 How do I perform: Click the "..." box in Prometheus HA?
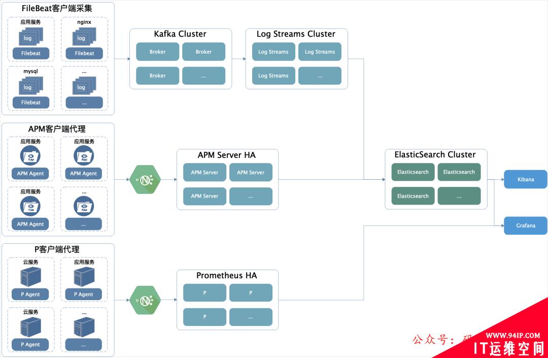251,317
